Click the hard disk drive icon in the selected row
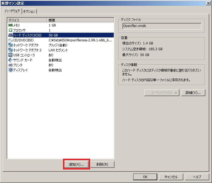This screenshot has height=183, width=212. click(x=11, y=35)
